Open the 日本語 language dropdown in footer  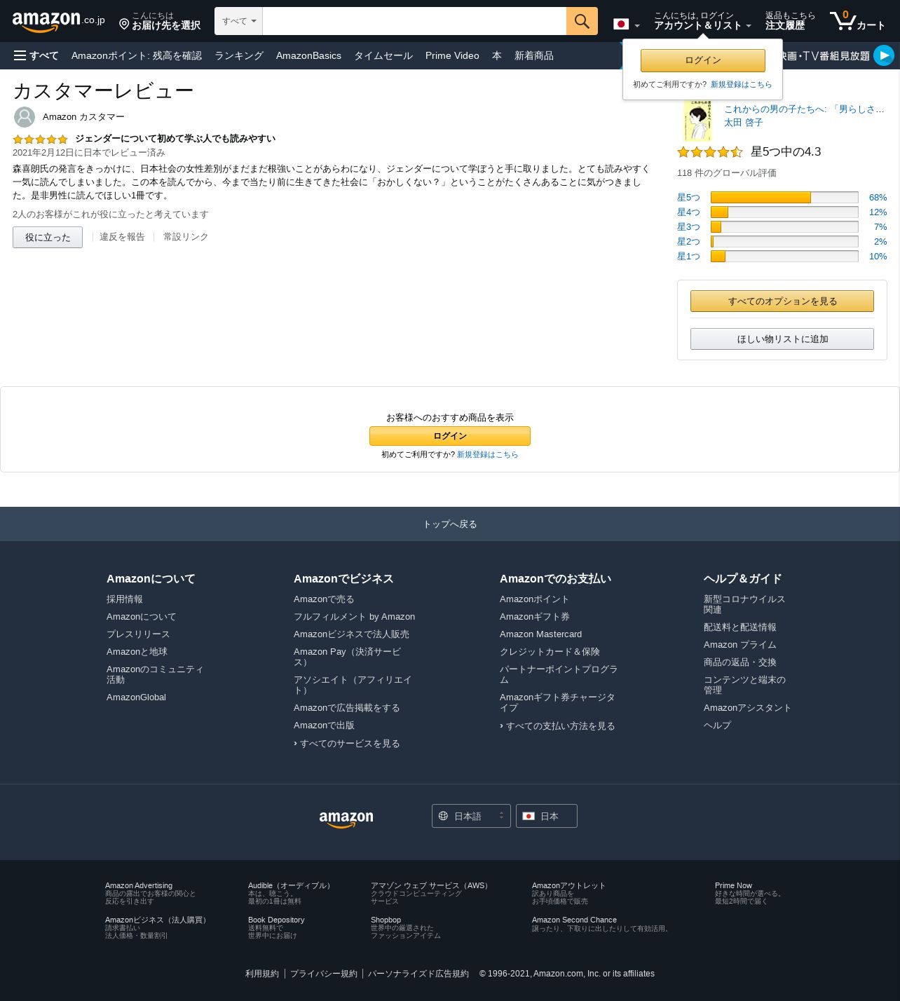[x=471, y=816]
